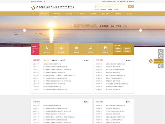165x124 pixels.
Task: Click the bank card binding icon
Action: [x=76, y=48]
